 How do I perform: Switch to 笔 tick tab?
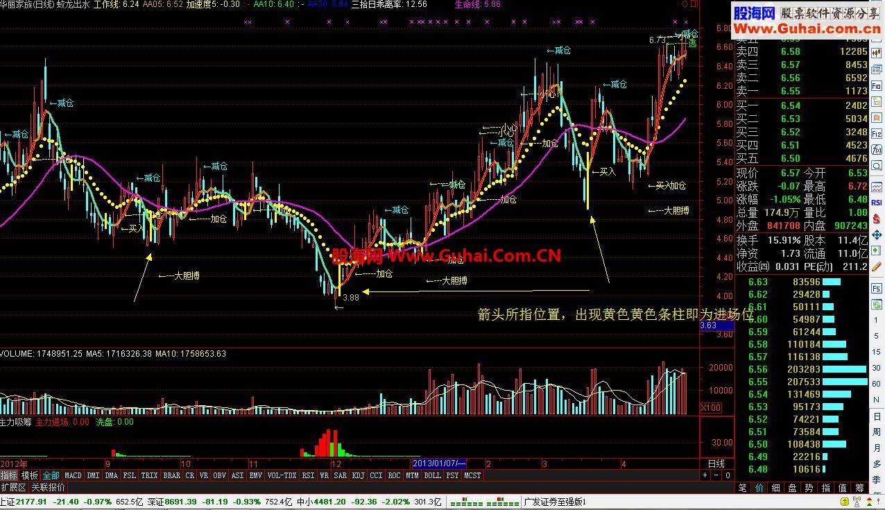[742, 488]
